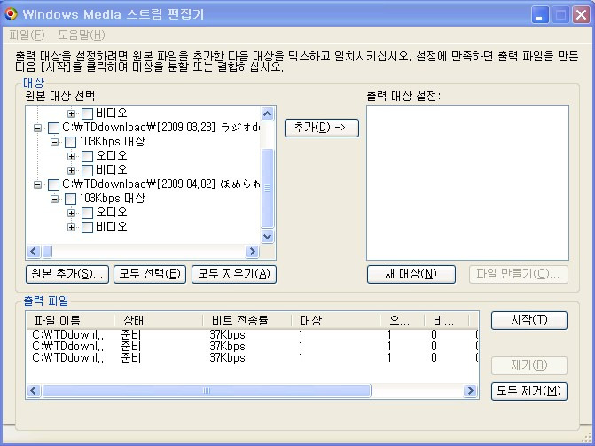Image resolution: width=595 pixels, height=446 pixels.
Task: Click 새 대상(N) to create a new target
Action: click(x=411, y=274)
